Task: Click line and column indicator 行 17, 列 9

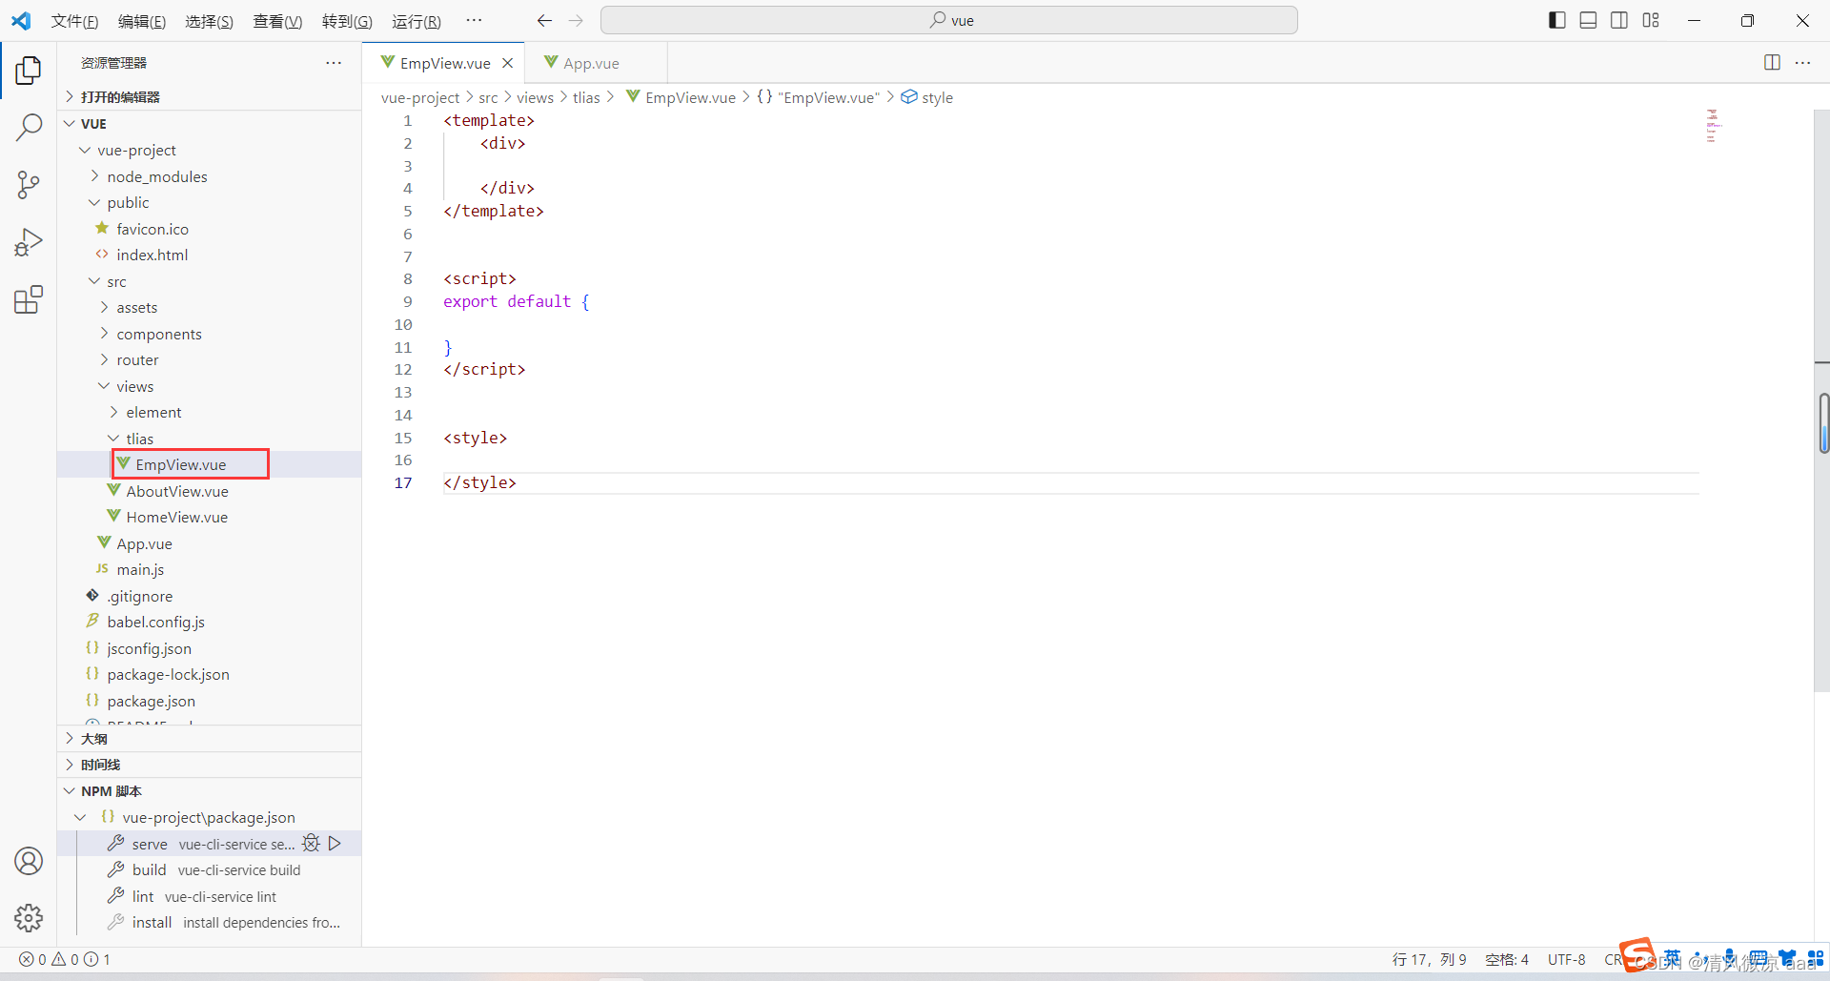Action: pyautogui.click(x=1429, y=959)
